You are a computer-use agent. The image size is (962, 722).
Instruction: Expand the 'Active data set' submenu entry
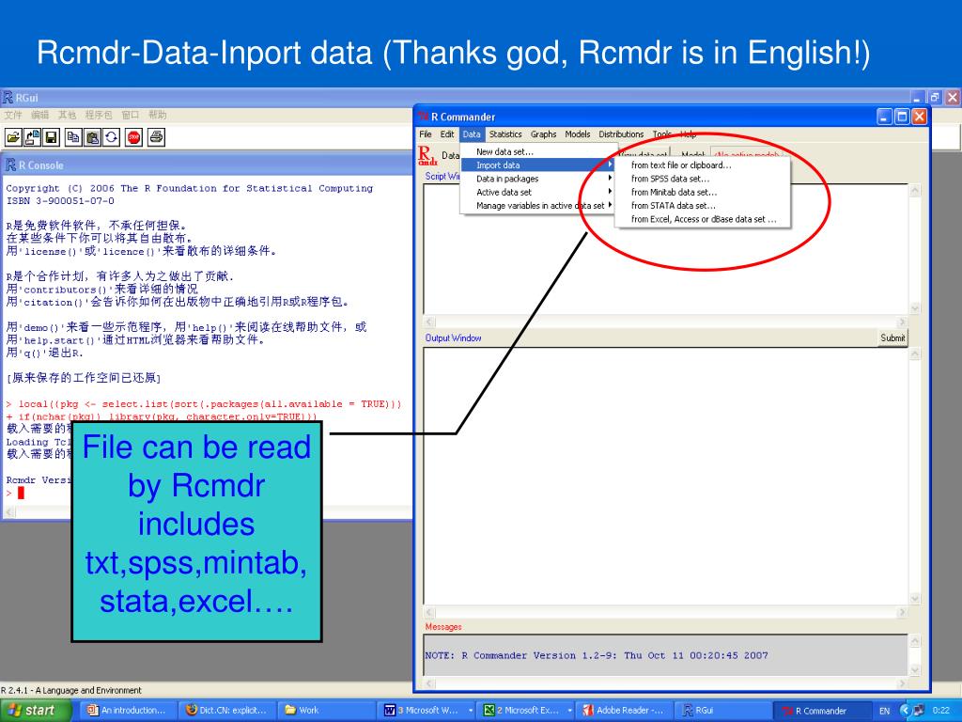[538, 192]
